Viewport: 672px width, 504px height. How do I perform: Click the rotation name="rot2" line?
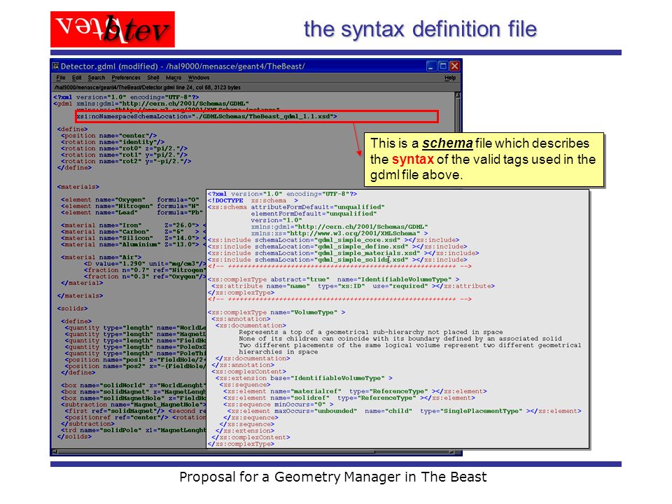(126, 161)
